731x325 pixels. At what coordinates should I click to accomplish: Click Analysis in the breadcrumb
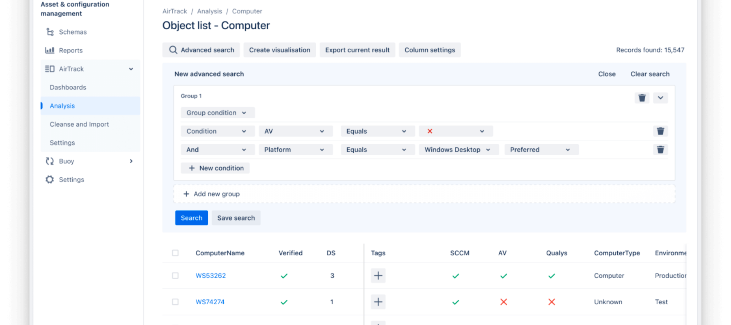(x=210, y=11)
